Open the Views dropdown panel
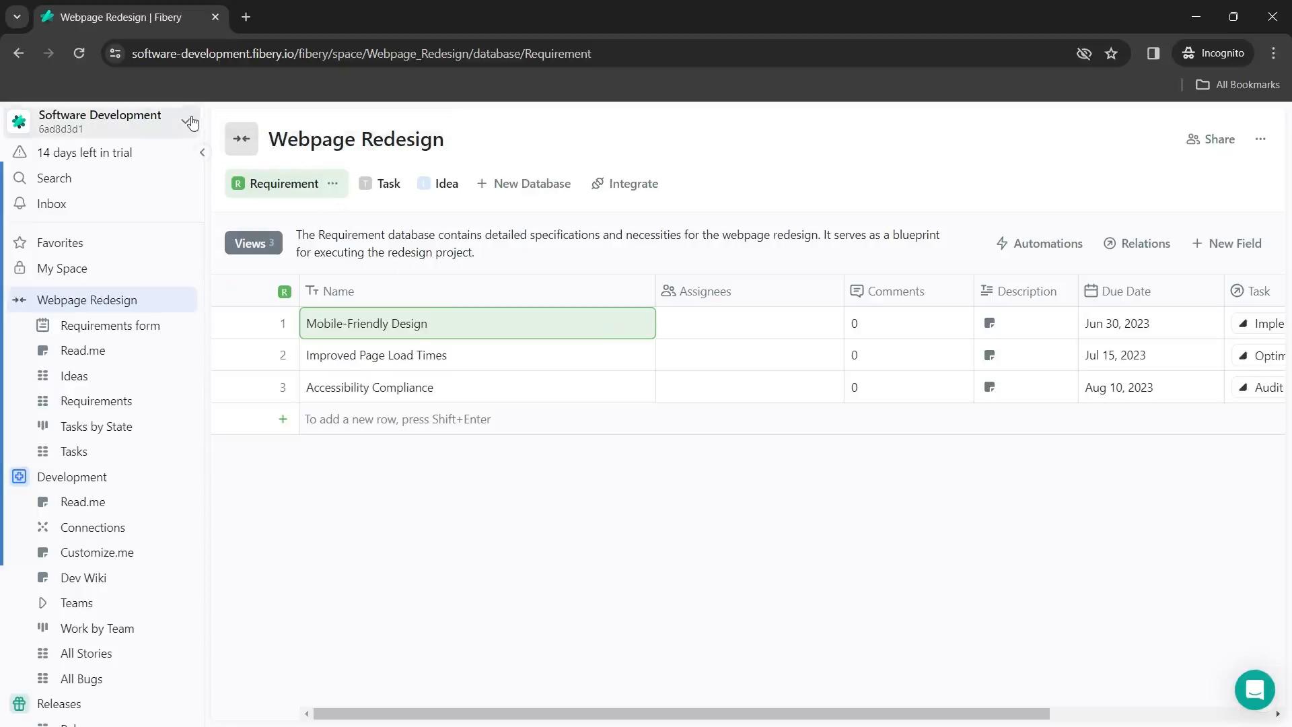This screenshot has height=727, width=1292. tap(253, 242)
